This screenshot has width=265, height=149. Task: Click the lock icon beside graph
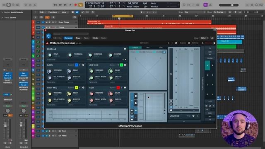[164, 111]
